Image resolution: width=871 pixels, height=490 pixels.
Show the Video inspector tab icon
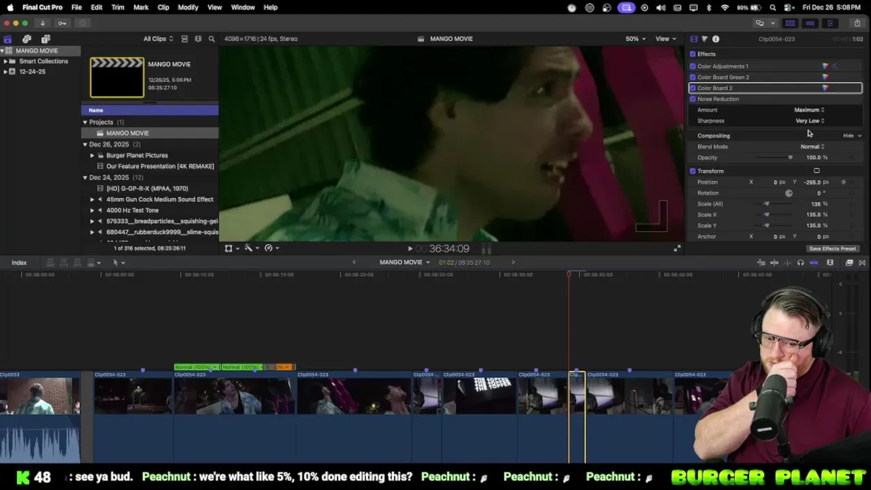[x=693, y=39]
